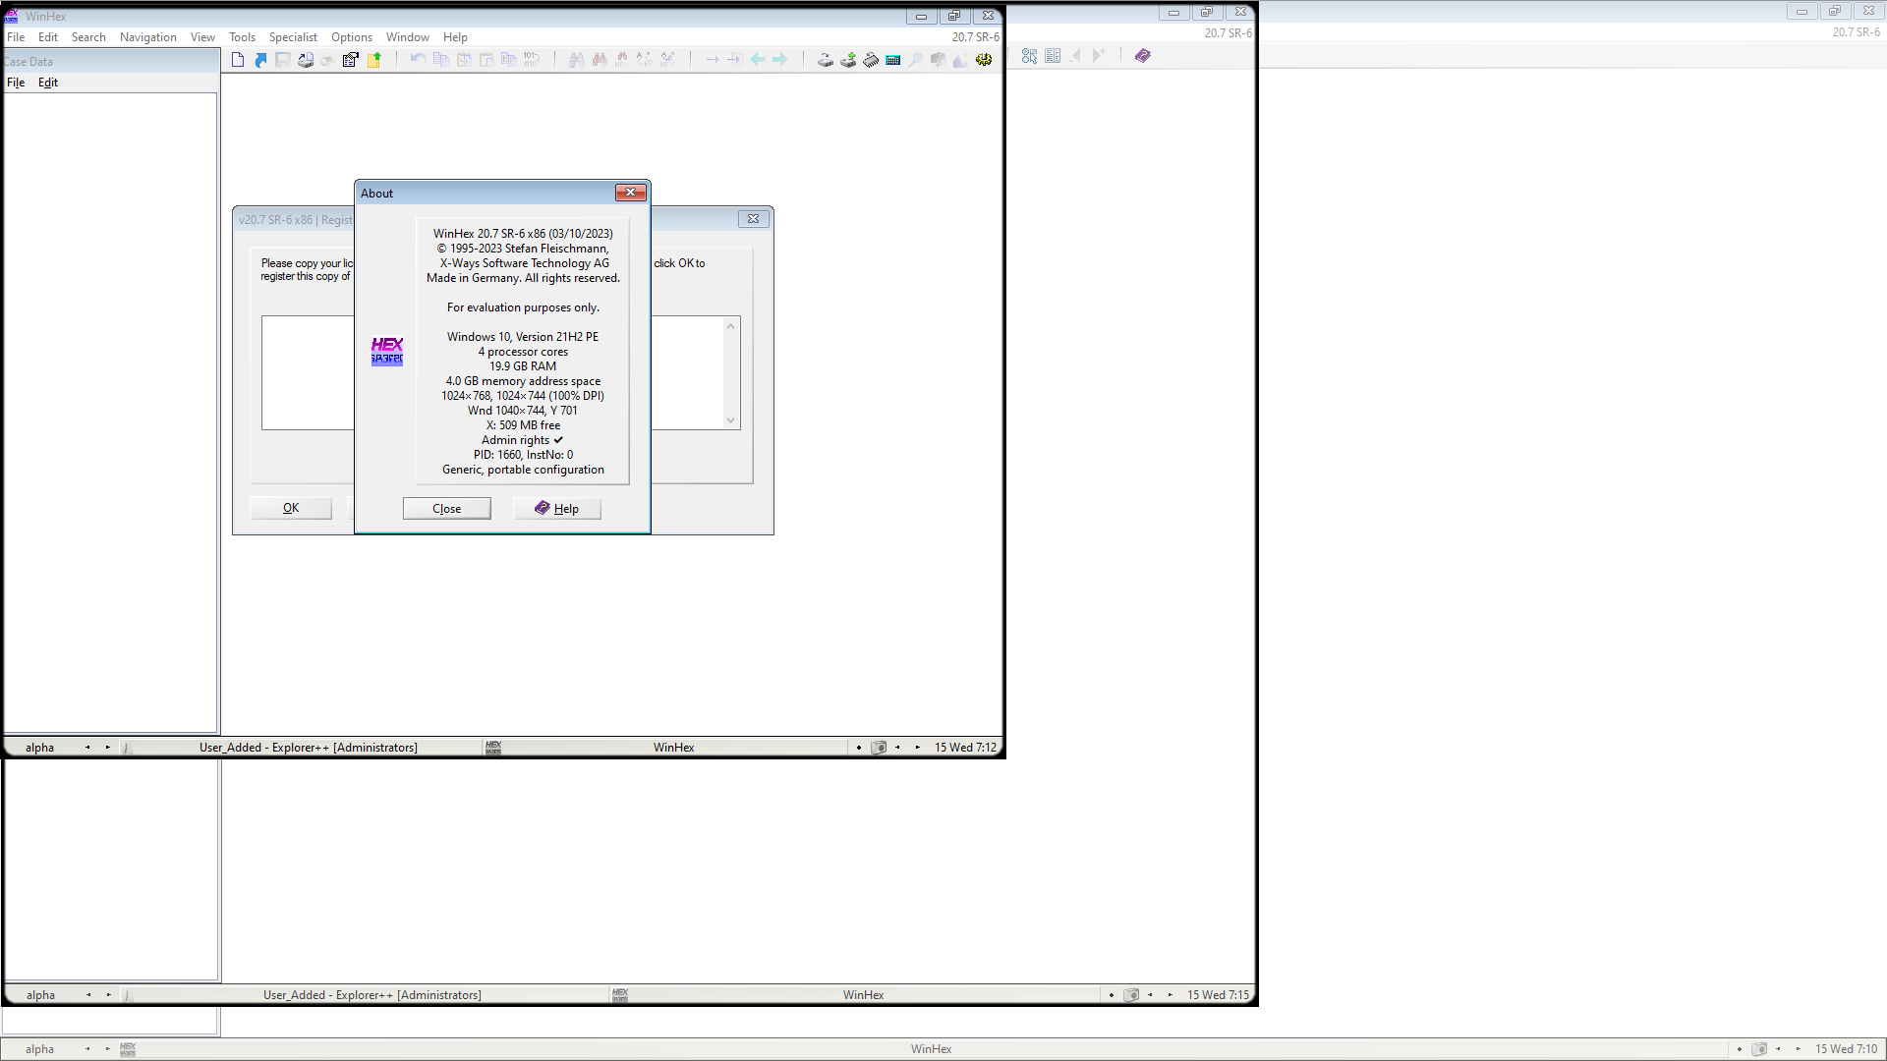Restore down the front WinHex window
1887x1061 pixels.
pyautogui.click(x=954, y=16)
